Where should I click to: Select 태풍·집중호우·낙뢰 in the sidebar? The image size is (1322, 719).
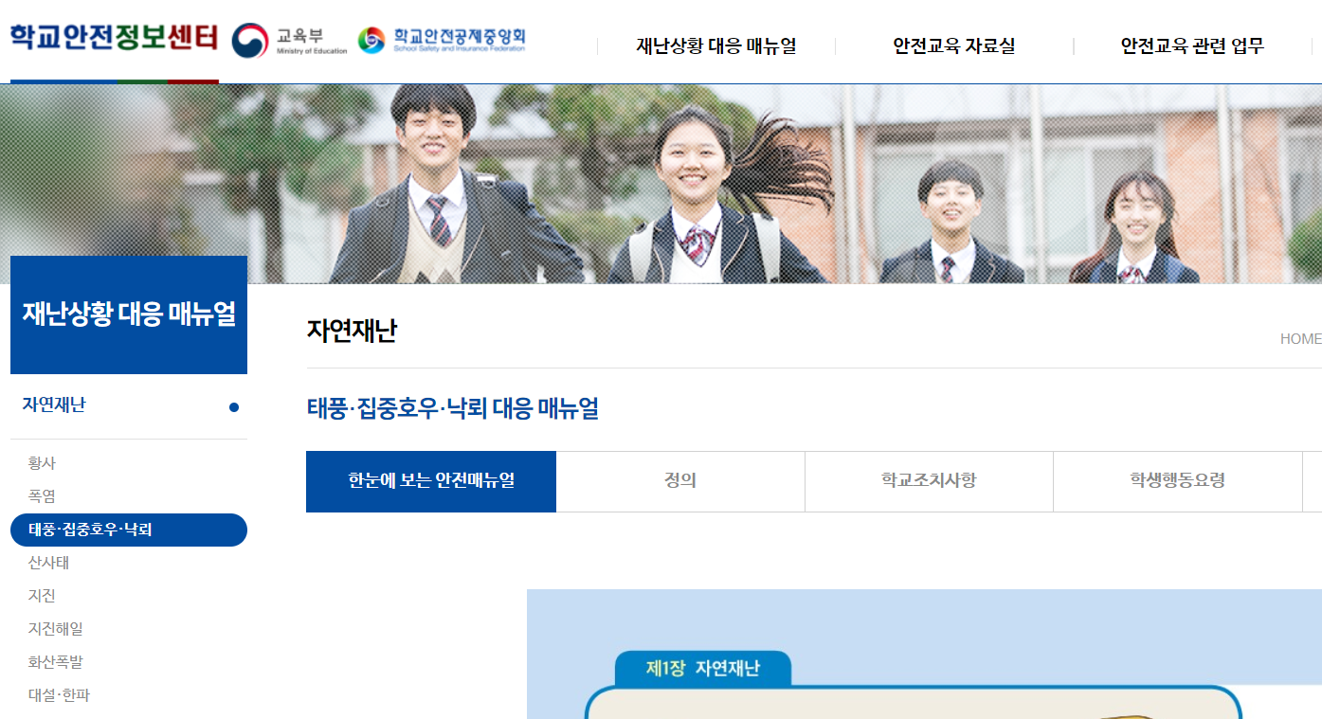pyautogui.click(x=129, y=530)
